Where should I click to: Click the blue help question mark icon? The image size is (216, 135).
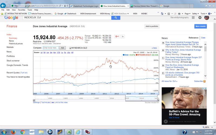(x=209, y=14)
